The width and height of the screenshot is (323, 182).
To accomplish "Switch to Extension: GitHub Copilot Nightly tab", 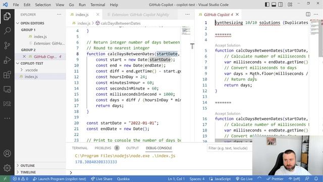I will [140, 15].
